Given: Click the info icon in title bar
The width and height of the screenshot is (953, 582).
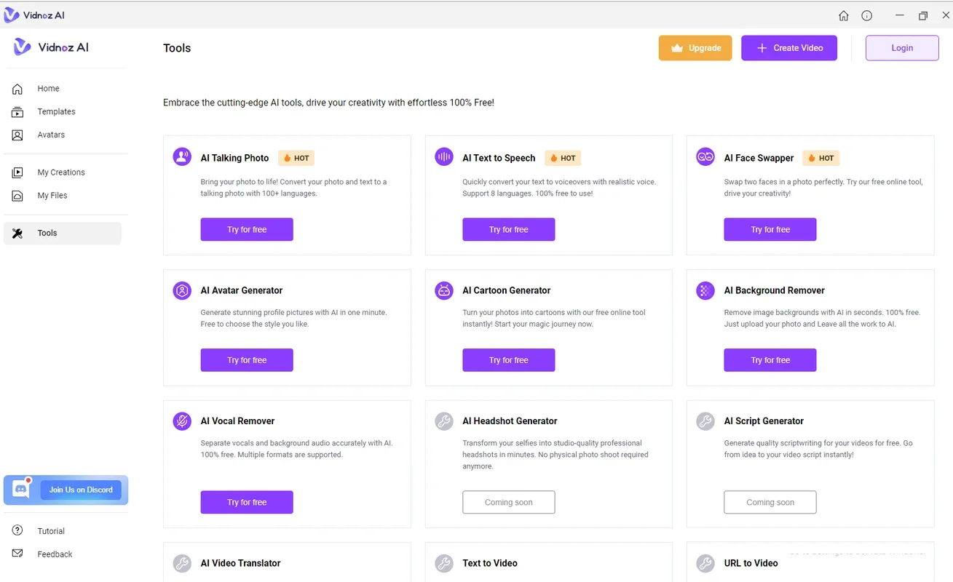Looking at the screenshot, I should [866, 15].
